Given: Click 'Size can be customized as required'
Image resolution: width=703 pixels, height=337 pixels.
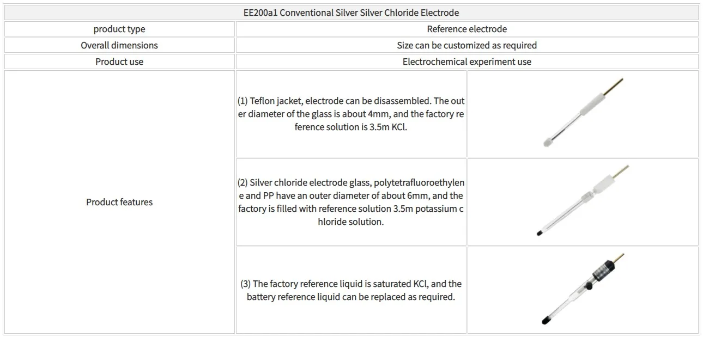Looking at the screenshot, I should tap(466, 45).
